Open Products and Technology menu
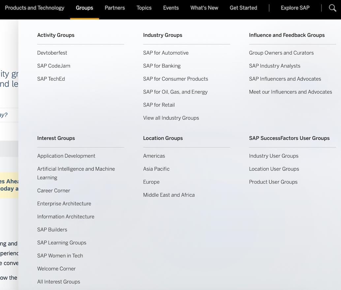 [35, 8]
